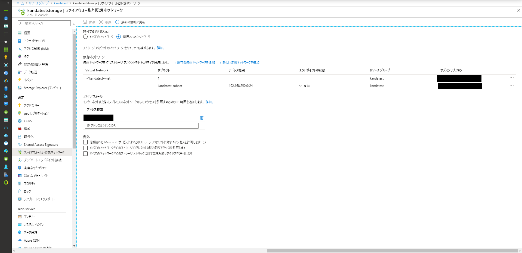Click the discard (破棄) X icon
The height and width of the screenshot is (253, 522).
(x=101, y=22)
